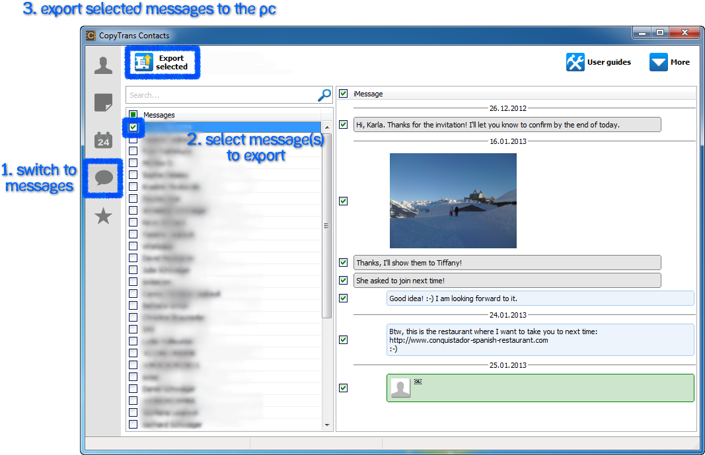The height and width of the screenshot is (455, 705).
Task: Click the Export selected button
Action: point(163,63)
